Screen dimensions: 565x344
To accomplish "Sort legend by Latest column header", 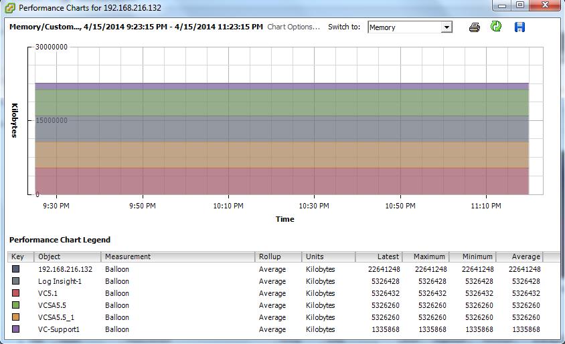I will coord(379,256).
